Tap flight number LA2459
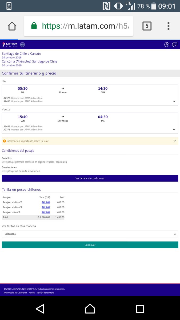Screen dimensions: 180x320 [x=6, y=126]
